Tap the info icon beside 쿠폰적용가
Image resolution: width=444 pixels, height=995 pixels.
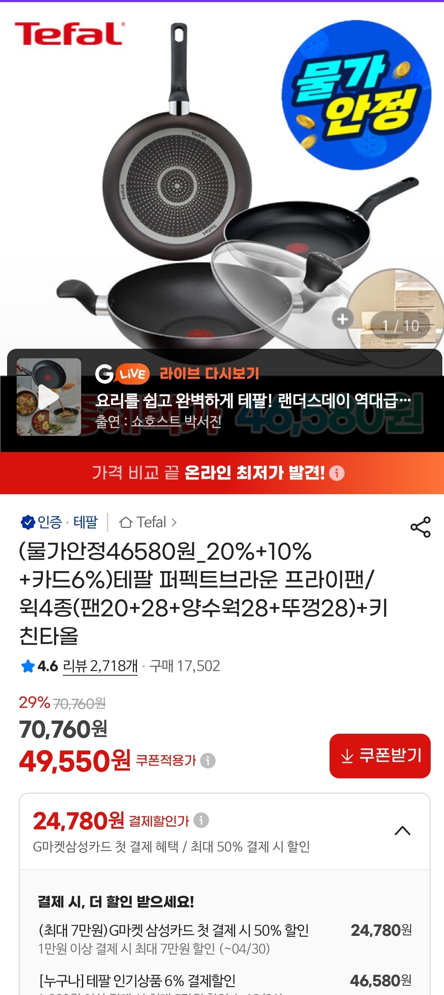(x=208, y=760)
